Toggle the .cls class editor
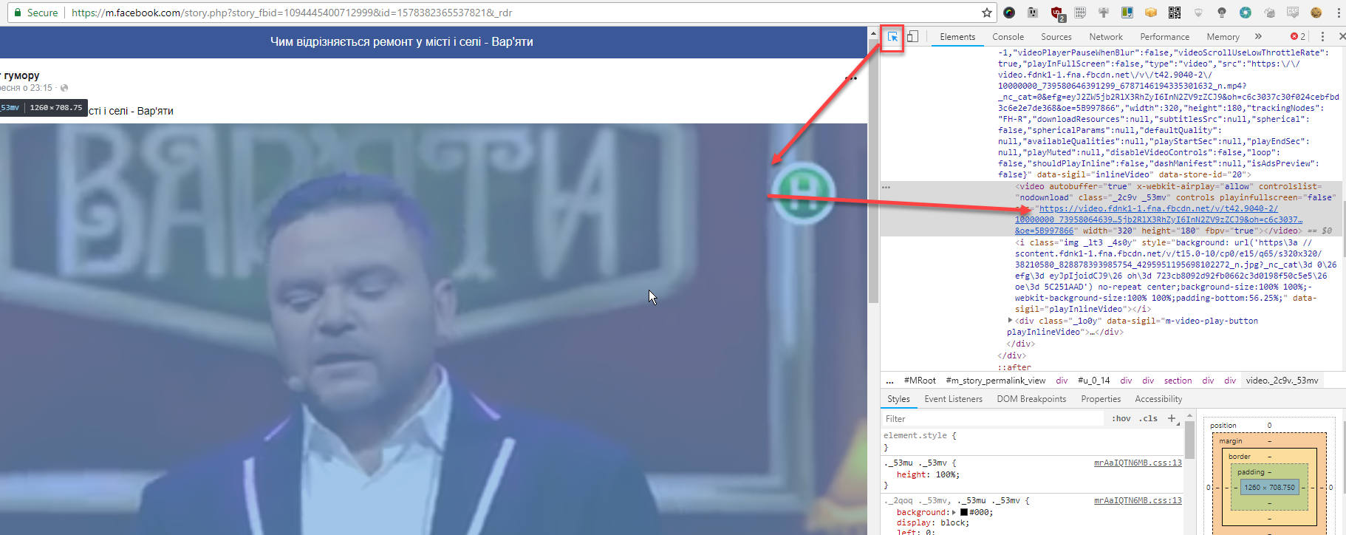 [x=1148, y=418]
